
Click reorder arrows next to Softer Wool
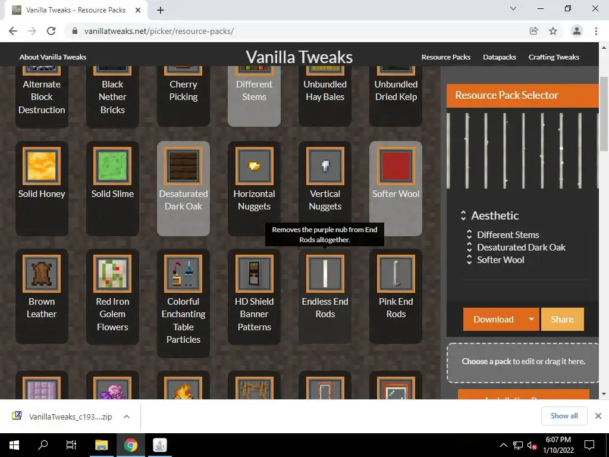click(x=469, y=259)
